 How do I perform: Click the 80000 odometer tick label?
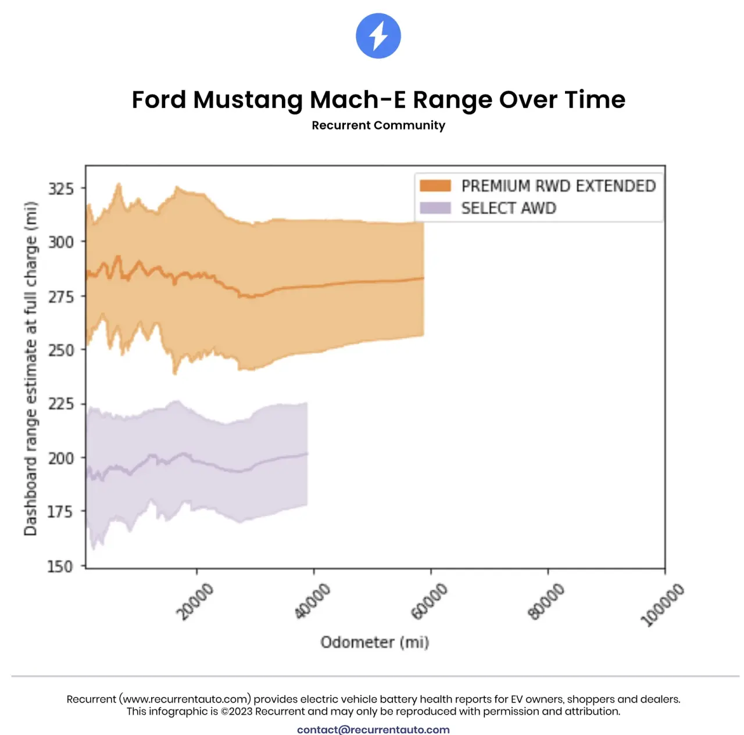pos(546,602)
